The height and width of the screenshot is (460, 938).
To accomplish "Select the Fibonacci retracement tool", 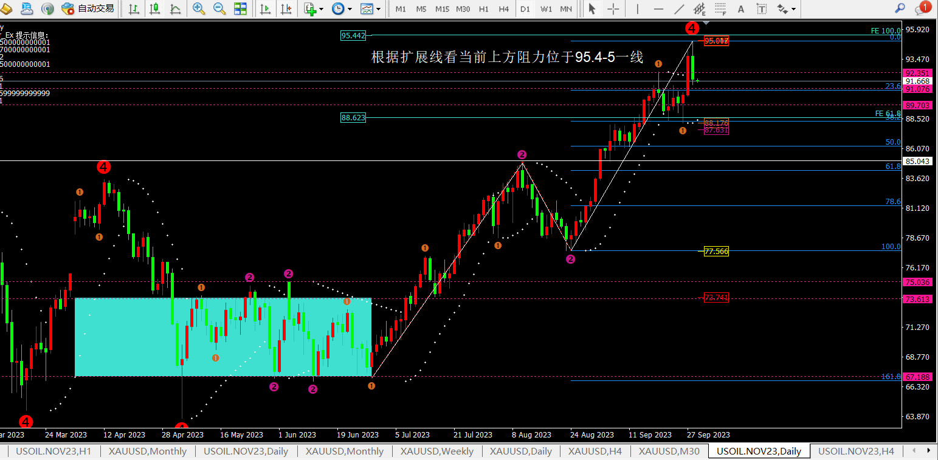I will [720, 9].
